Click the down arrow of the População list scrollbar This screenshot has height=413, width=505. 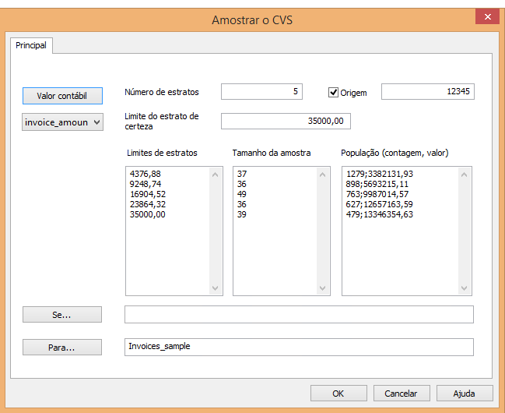464,288
